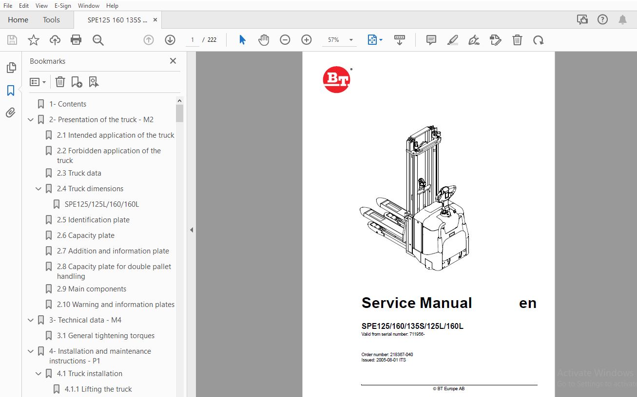Open bookmark 3.1 General tightening torques

coord(106,336)
